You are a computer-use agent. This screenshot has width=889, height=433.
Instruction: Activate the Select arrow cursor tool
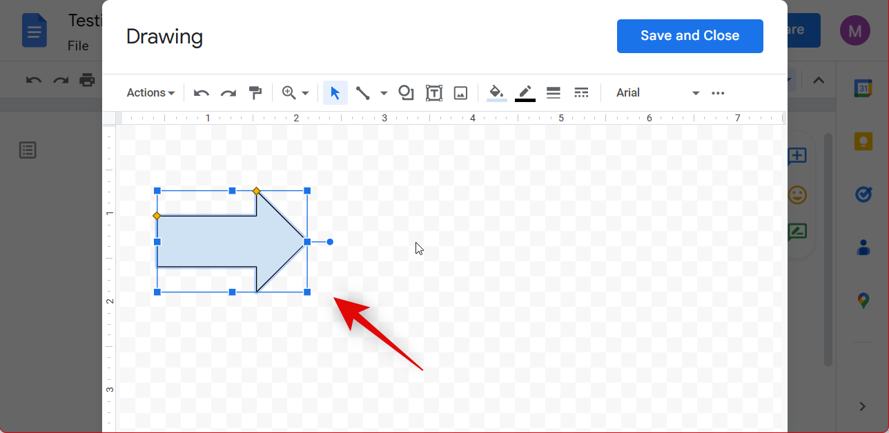click(x=335, y=93)
